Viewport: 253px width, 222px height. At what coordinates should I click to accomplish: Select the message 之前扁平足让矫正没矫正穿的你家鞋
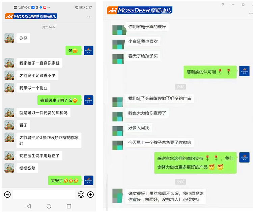(49, 140)
